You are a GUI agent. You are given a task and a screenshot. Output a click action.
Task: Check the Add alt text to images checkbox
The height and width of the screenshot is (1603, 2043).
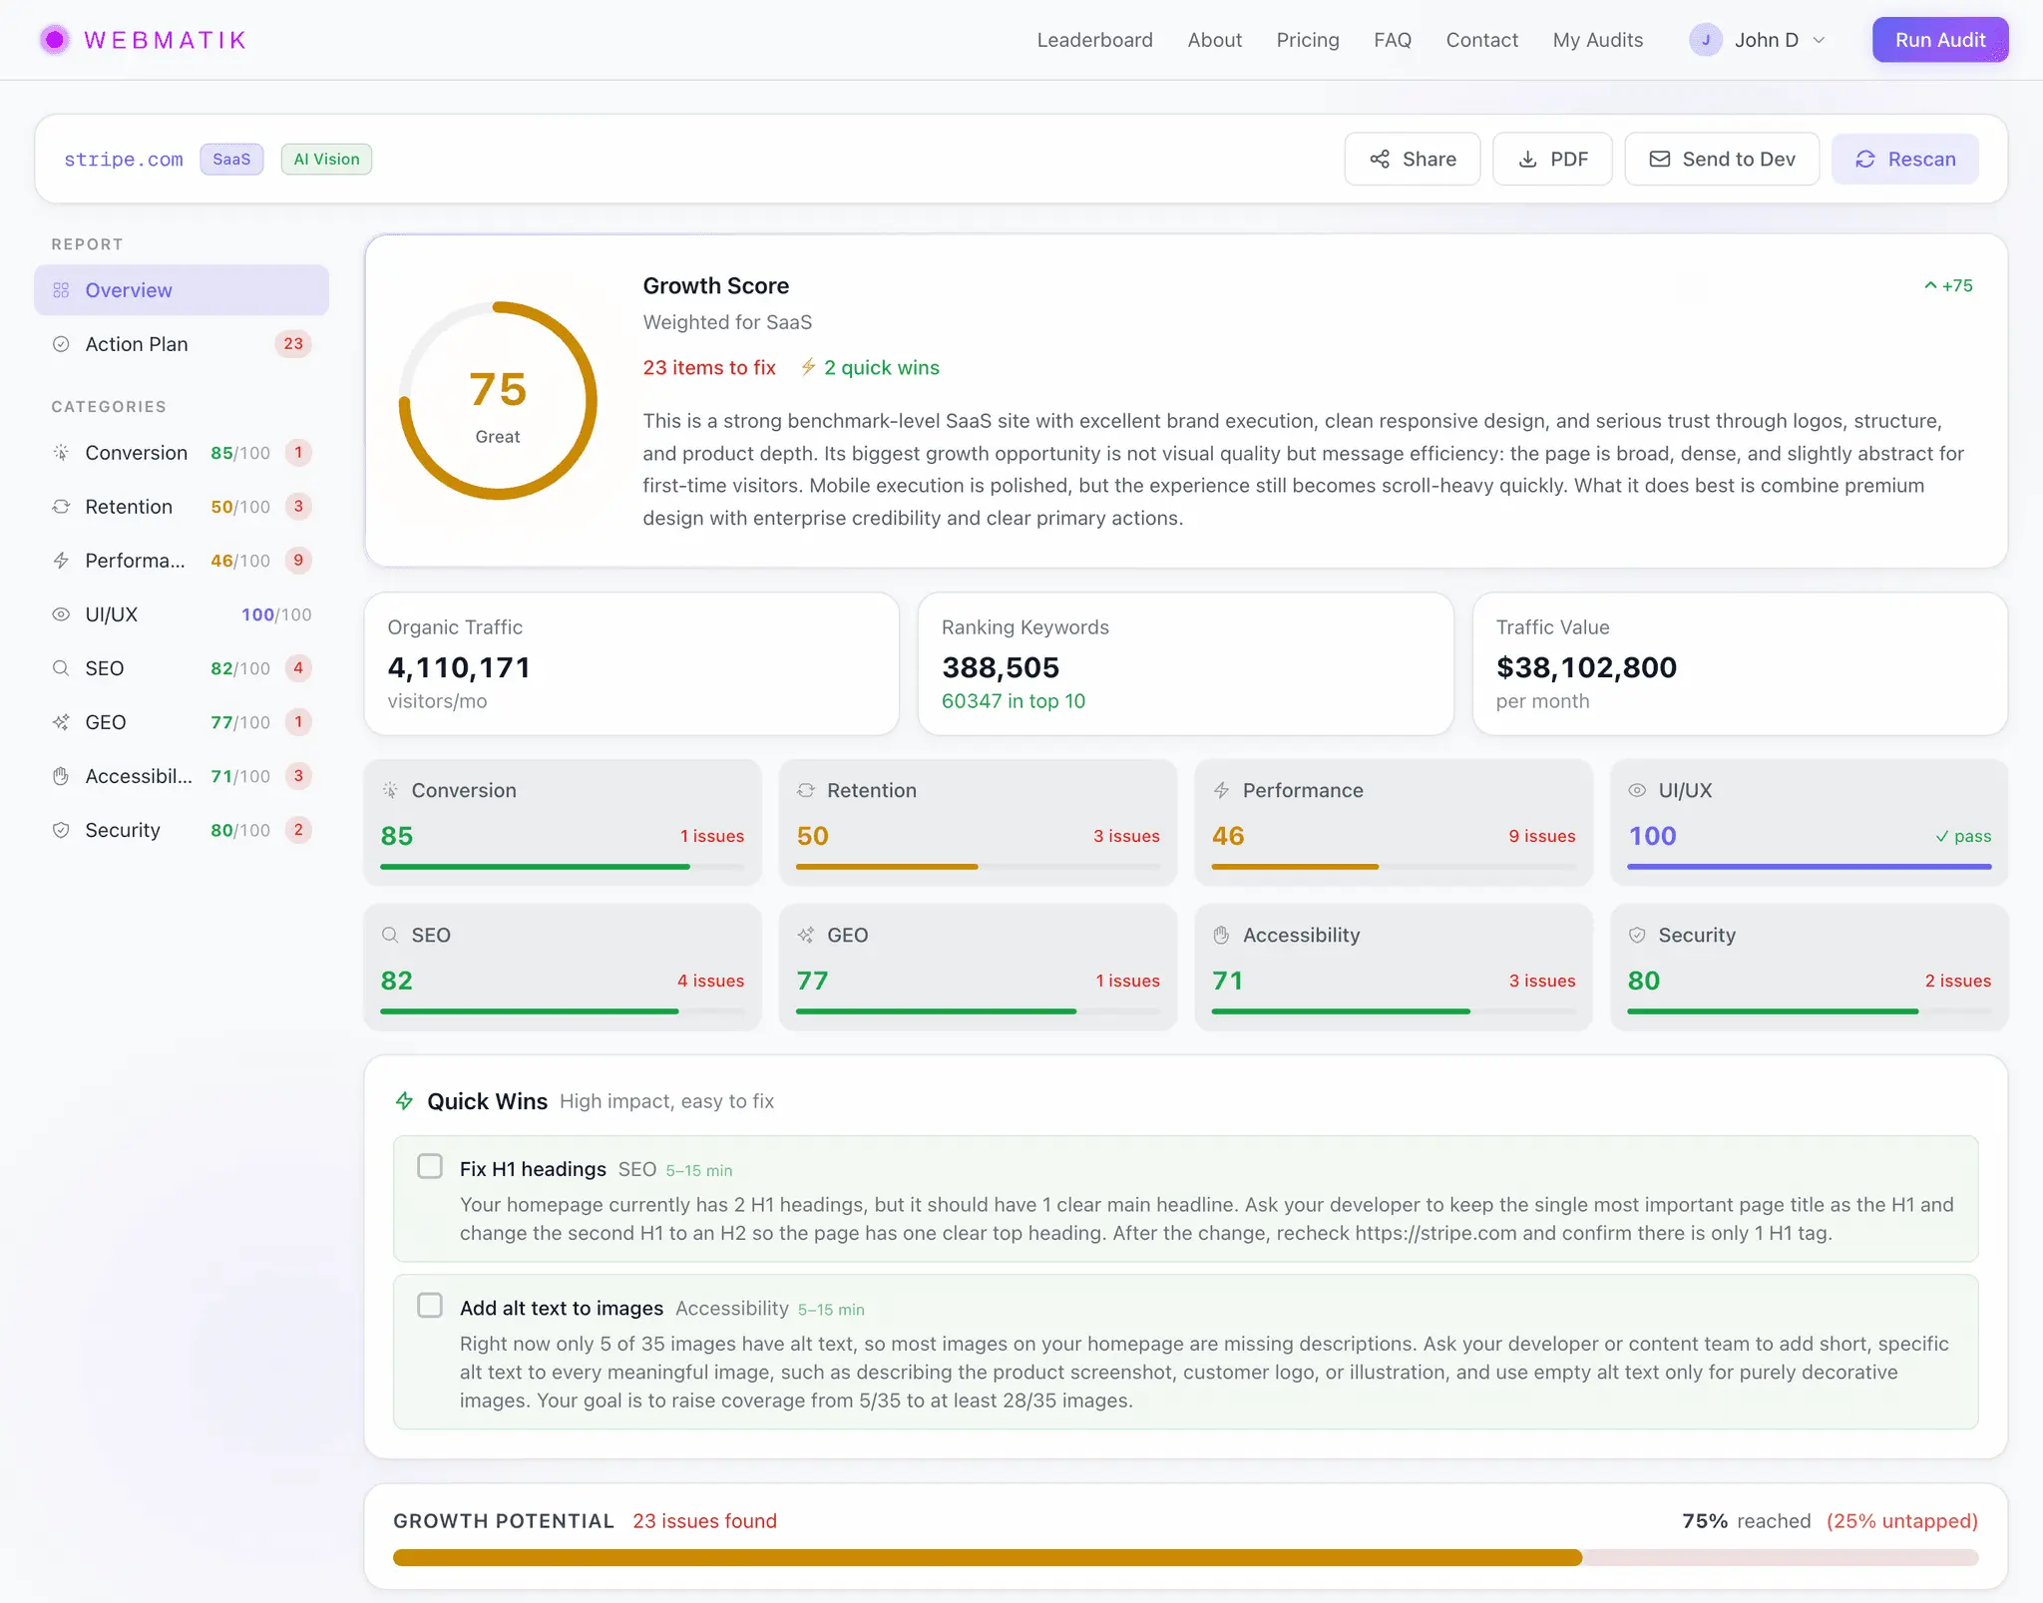tap(430, 1305)
